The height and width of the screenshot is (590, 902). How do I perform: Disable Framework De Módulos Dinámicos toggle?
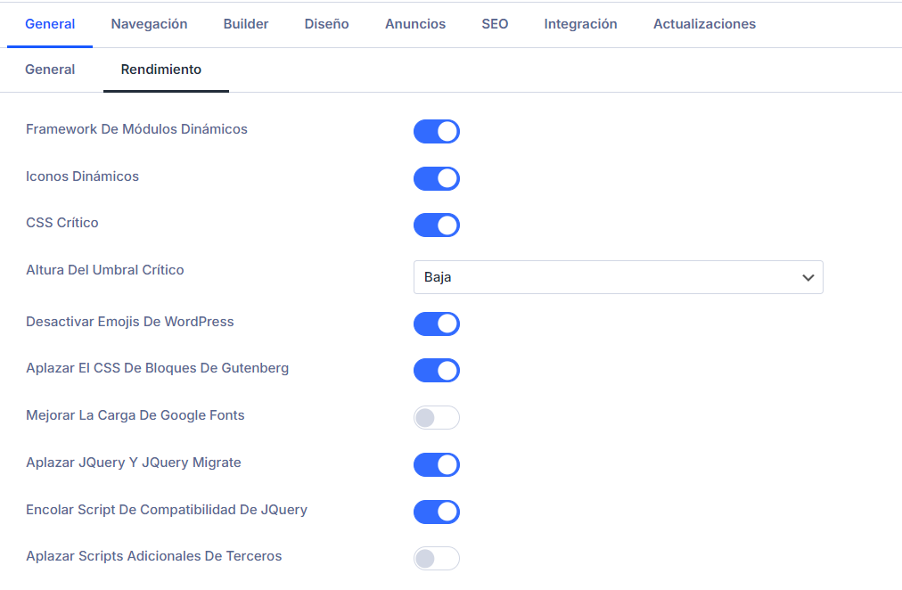pyautogui.click(x=437, y=131)
